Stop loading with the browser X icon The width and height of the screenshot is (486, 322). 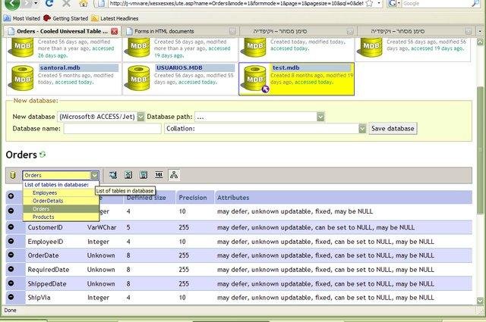[66, 4]
